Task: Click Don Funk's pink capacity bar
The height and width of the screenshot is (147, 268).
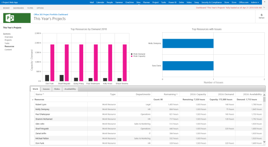Action: [52, 63]
